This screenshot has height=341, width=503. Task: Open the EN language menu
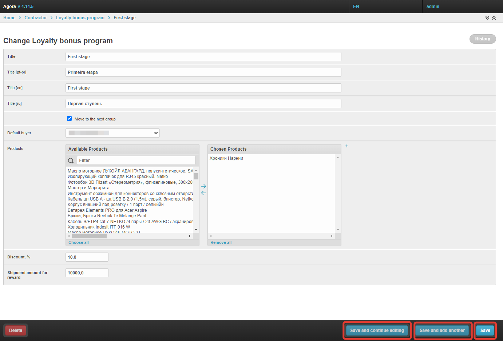point(356,7)
